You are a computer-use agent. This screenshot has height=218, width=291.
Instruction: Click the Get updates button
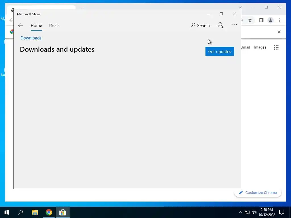[220, 51]
